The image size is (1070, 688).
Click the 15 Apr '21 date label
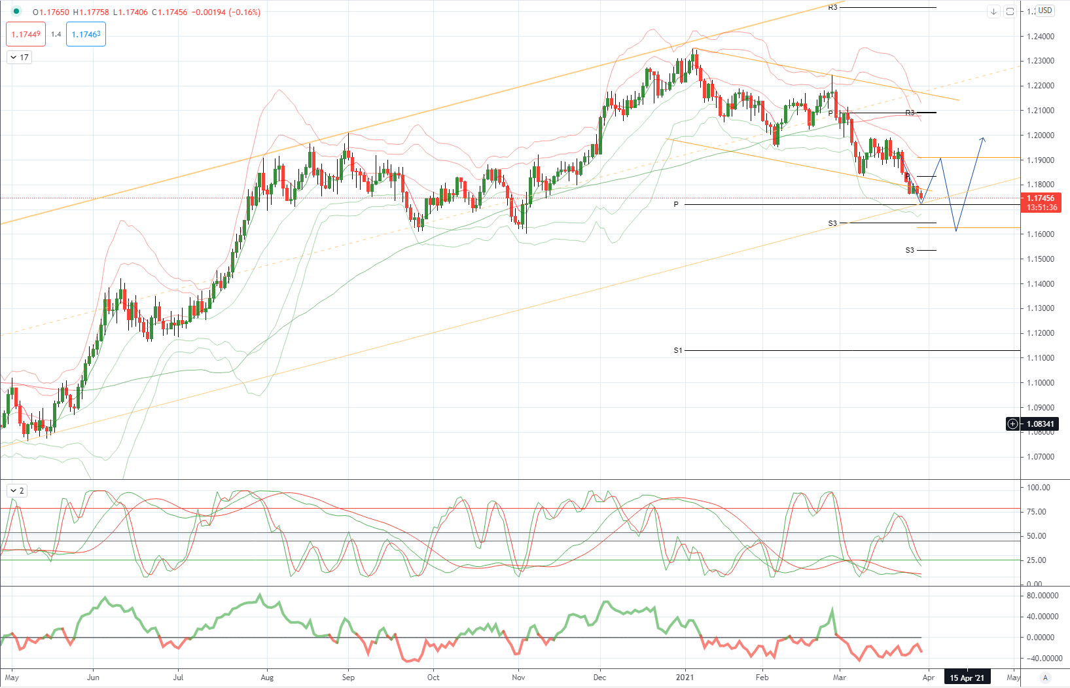(x=967, y=678)
